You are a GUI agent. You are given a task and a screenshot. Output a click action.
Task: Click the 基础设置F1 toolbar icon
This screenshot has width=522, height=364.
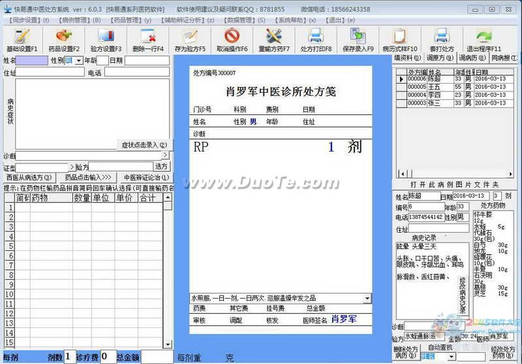tap(22, 39)
